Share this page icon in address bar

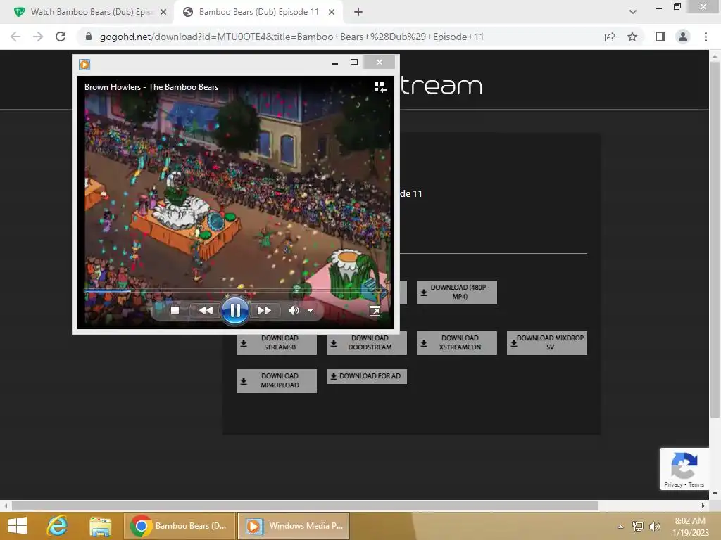click(610, 37)
